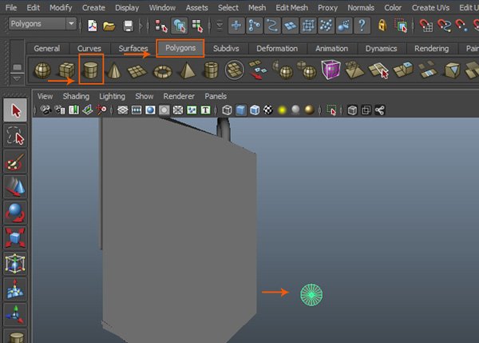Image resolution: width=479 pixels, height=343 pixels.
Task: Switch to the Curves shelf tab
Action: 89,48
